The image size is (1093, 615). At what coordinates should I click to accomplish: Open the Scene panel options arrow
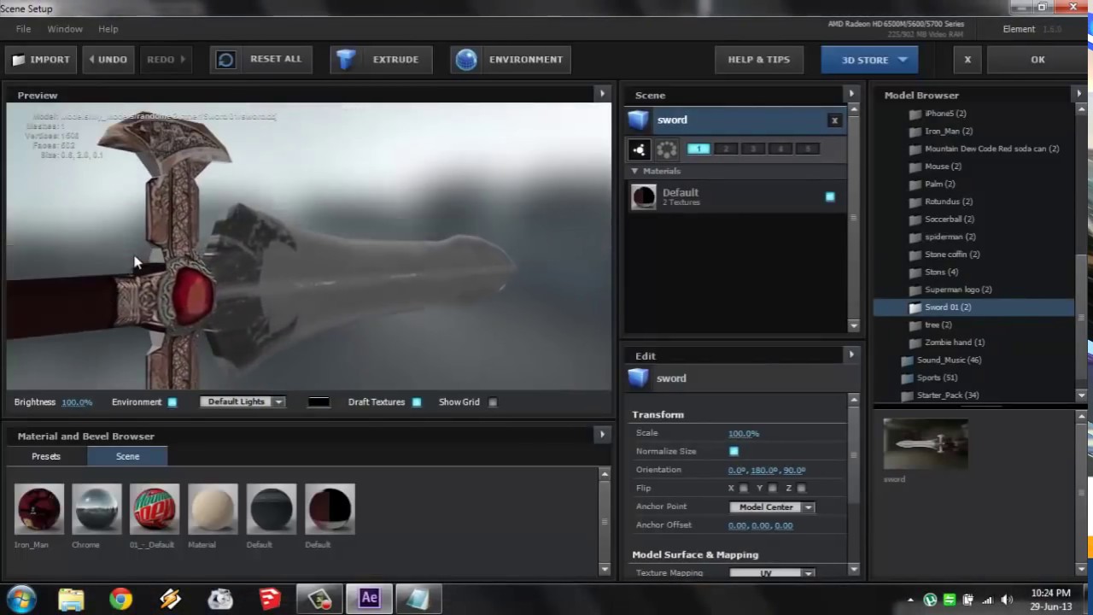[850, 93]
